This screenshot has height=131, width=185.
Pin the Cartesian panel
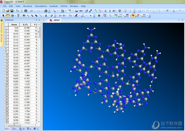(x=36, y=20)
